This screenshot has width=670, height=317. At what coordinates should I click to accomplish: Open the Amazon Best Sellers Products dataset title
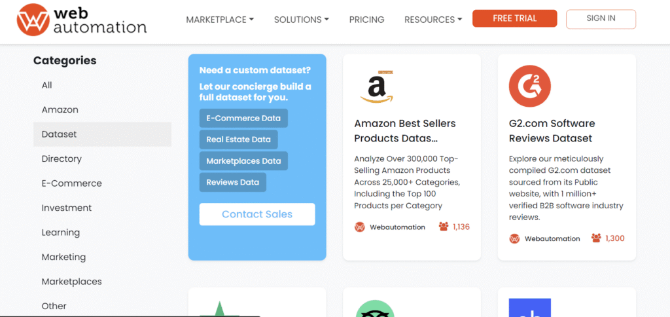click(x=404, y=131)
